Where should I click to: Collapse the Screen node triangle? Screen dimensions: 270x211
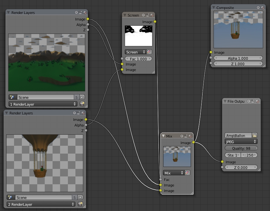[125, 15]
